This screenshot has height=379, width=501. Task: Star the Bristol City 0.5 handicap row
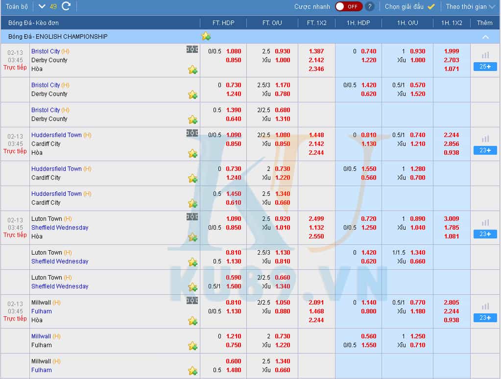point(192,119)
